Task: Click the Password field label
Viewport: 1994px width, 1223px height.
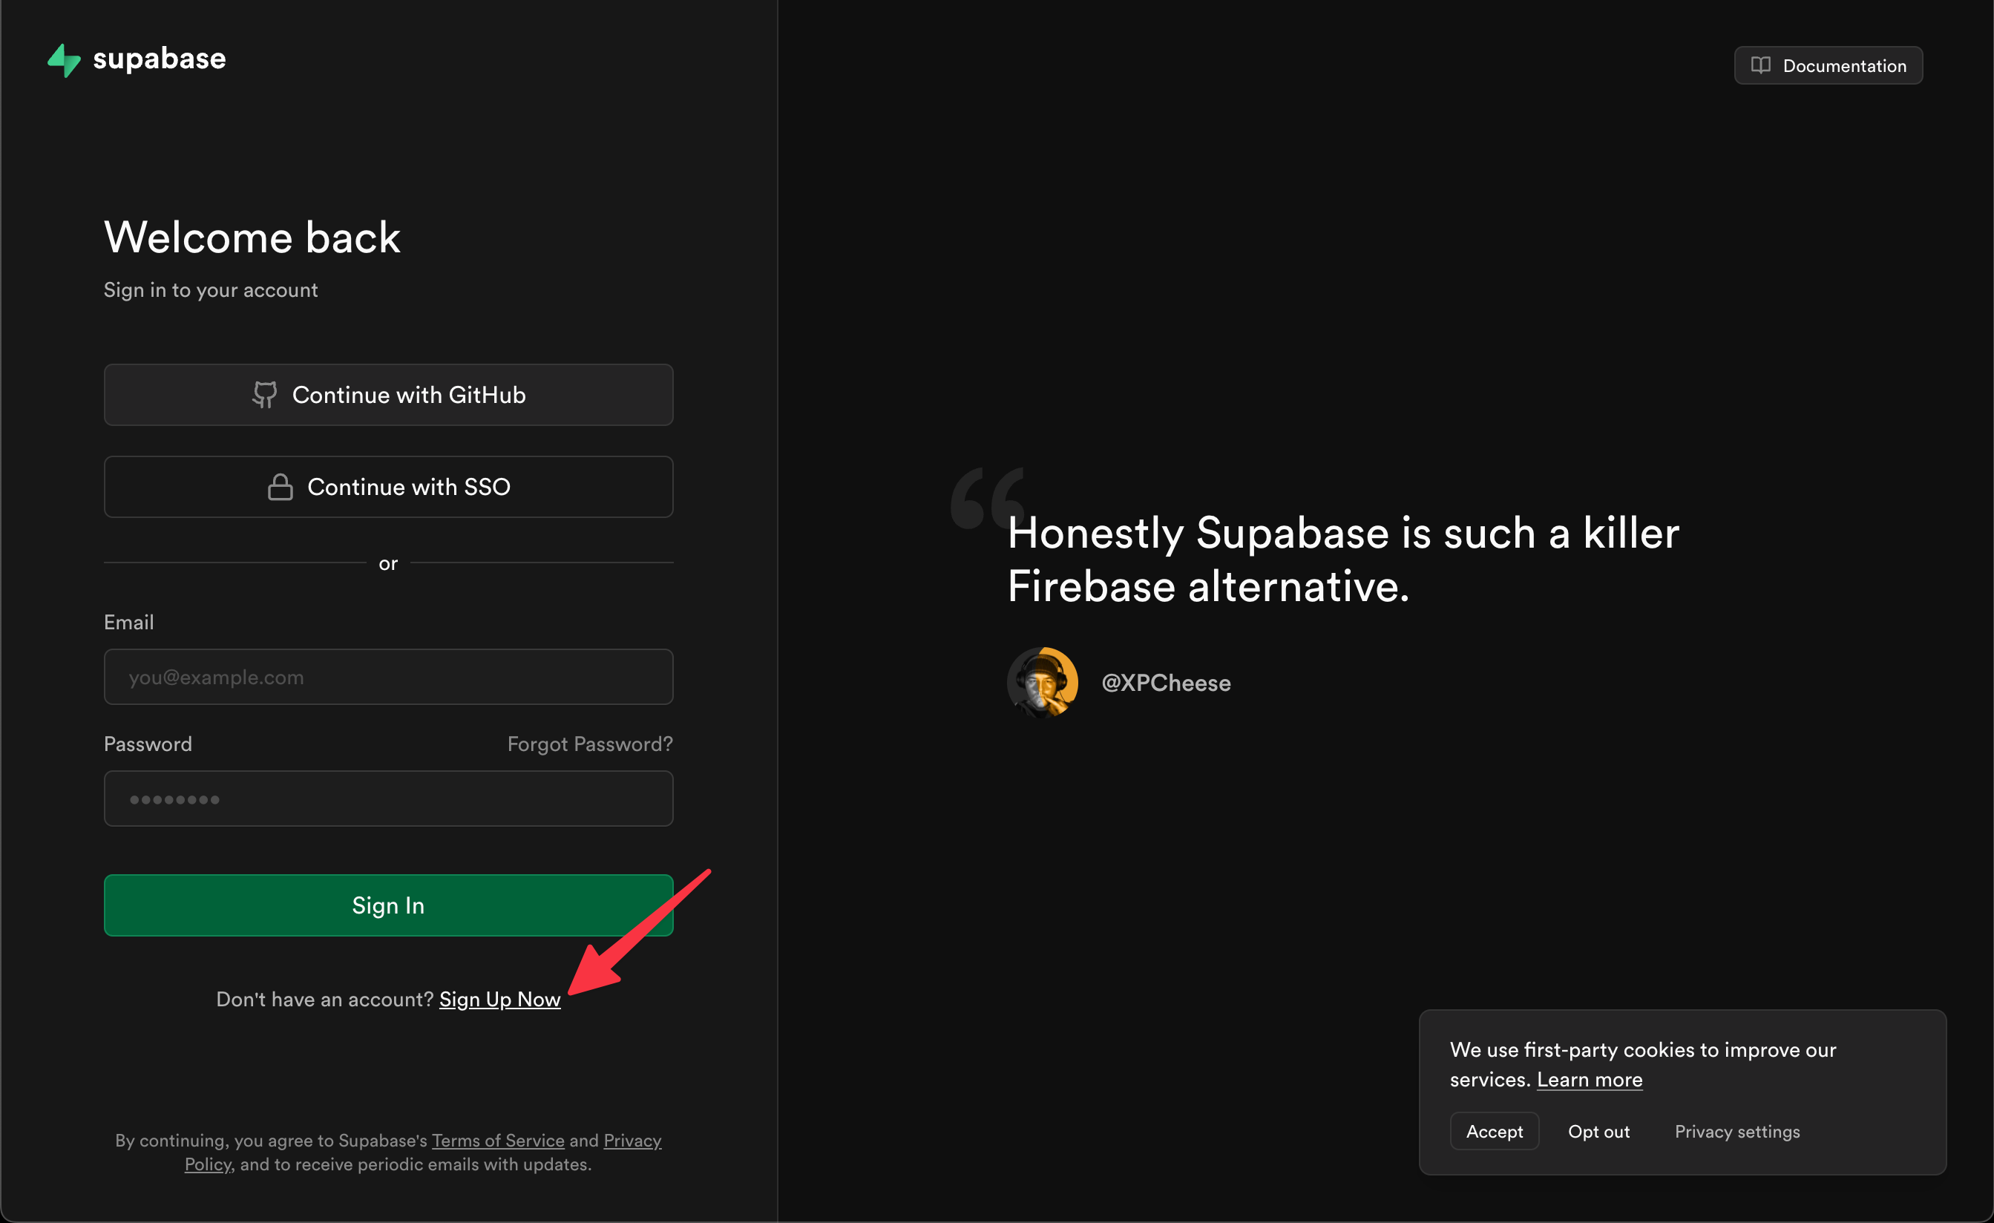Action: 148,744
